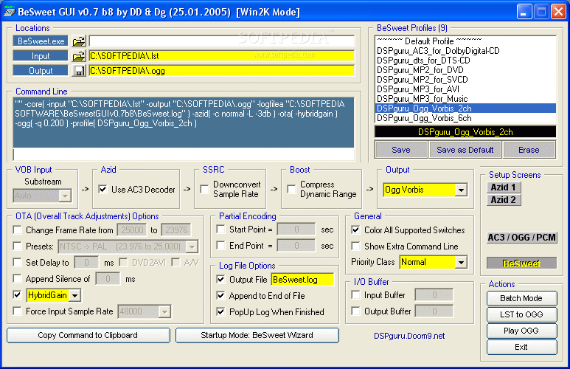Open the AC3 / OGG / PCM setup screen

tap(521, 238)
